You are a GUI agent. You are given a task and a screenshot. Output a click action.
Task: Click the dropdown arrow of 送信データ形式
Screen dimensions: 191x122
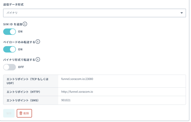point(181,13)
